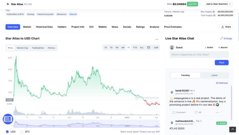Image resolution: width=239 pixels, height=135 pixels.
Task: Click the blue film widget icon
Action: point(8,119)
